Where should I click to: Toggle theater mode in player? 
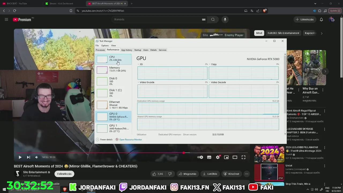[235, 157]
